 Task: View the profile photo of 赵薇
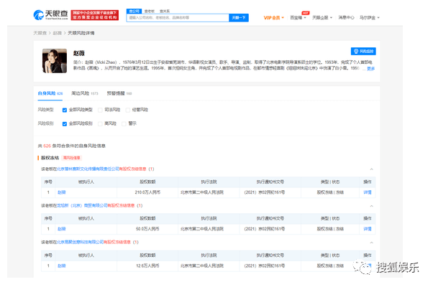(55, 61)
